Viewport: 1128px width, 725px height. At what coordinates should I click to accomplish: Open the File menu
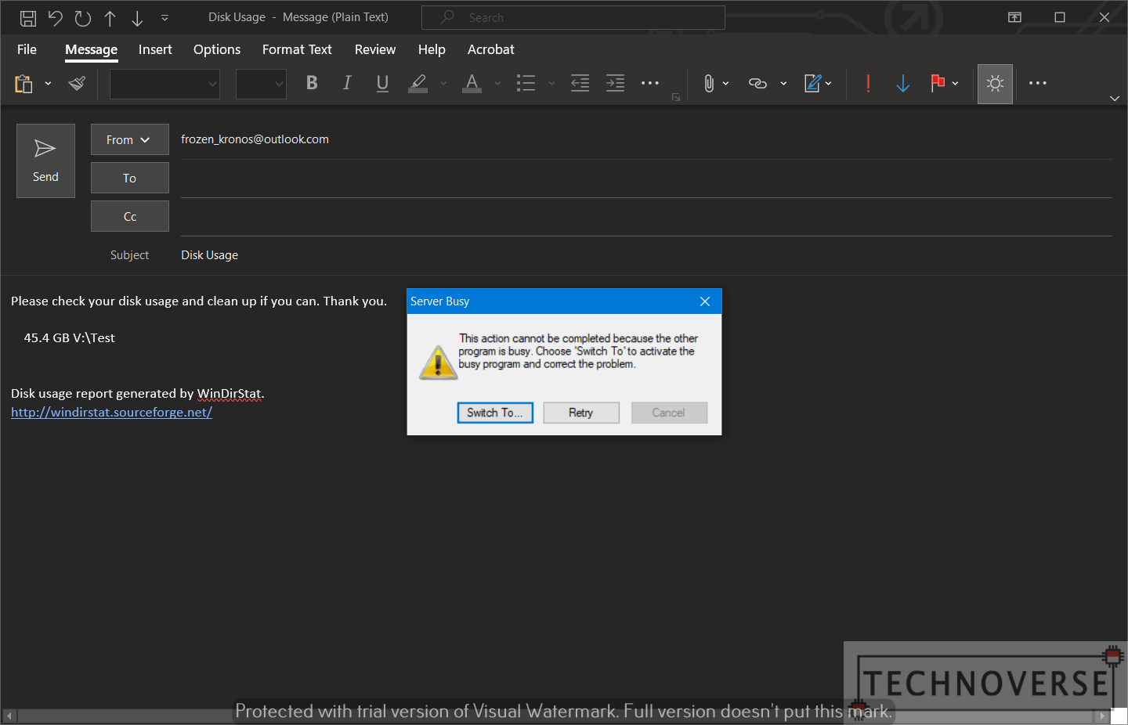click(27, 49)
